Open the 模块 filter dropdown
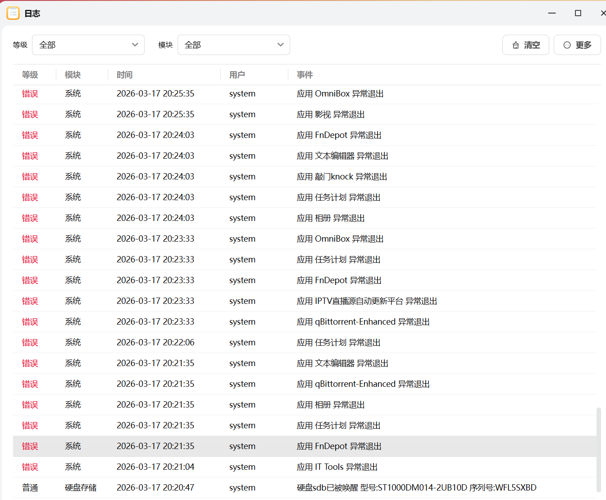Image resolution: width=606 pixels, height=500 pixels. tap(234, 45)
